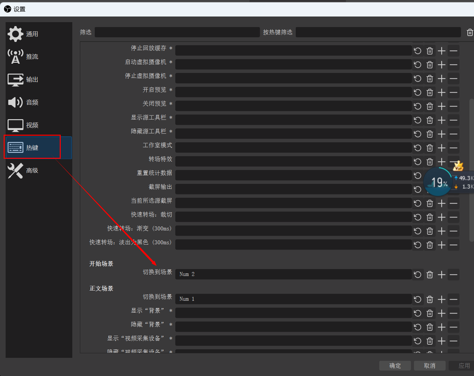The image size is (474, 376).
Task: Confirm settings with the 确定 button
Action: (395, 365)
